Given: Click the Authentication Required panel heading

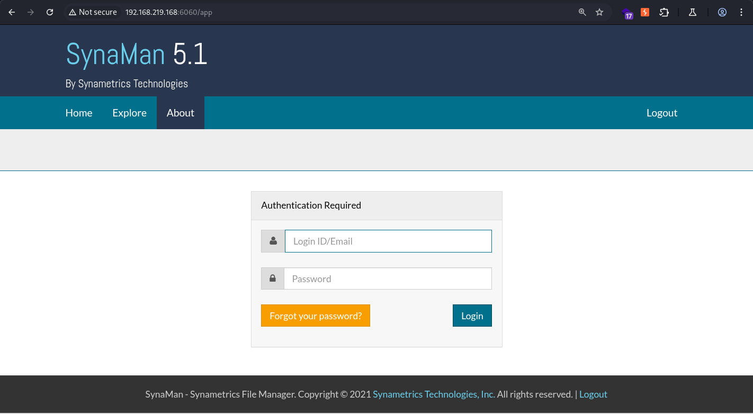Looking at the screenshot, I should 311,205.
